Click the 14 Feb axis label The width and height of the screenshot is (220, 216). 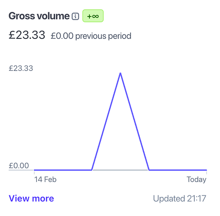tap(45, 179)
